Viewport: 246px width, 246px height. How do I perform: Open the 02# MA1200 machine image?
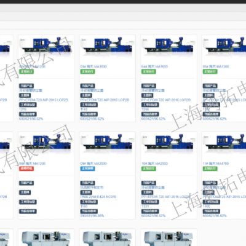click(x=46, y=46)
